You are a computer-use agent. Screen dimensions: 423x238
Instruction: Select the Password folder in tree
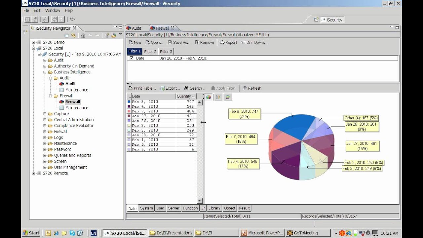[x=62, y=149]
